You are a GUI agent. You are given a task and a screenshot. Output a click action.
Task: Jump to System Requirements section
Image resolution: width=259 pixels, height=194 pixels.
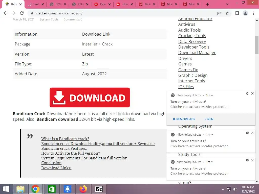point(84,158)
